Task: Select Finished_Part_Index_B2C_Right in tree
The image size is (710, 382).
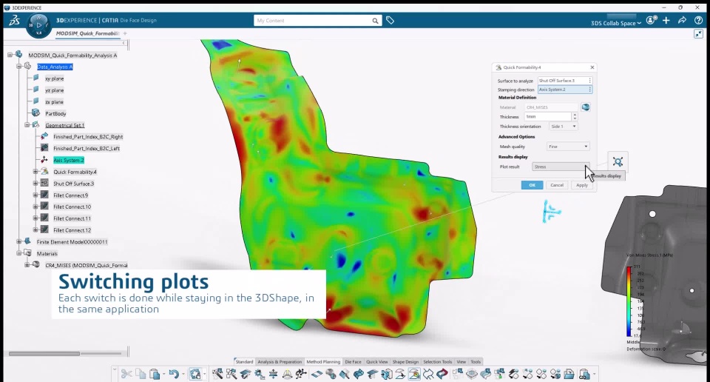Action: [x=88, y=136]
